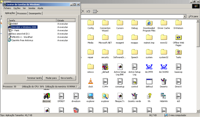
Task: Switch to the Processos tab
Action: [22, 14]
